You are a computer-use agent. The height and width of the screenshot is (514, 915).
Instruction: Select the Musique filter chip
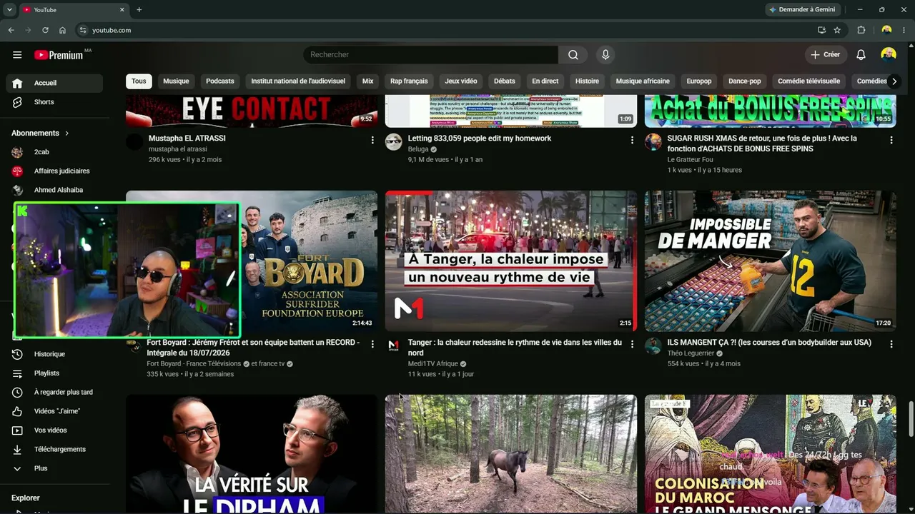point(176,81)
